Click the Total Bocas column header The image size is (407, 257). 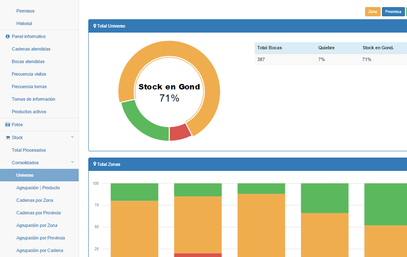click(x=269, y=48)
